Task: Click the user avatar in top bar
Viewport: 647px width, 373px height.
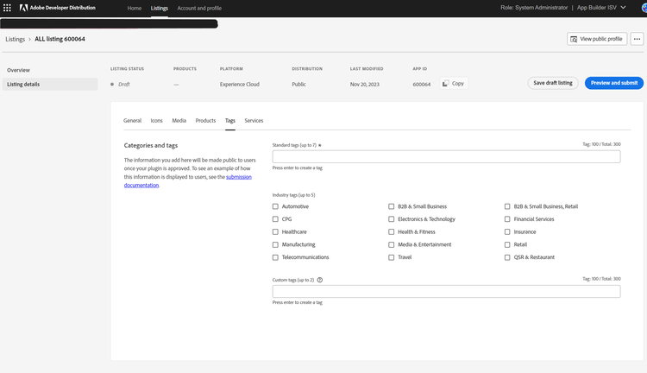Action: (x=644, y=8)
